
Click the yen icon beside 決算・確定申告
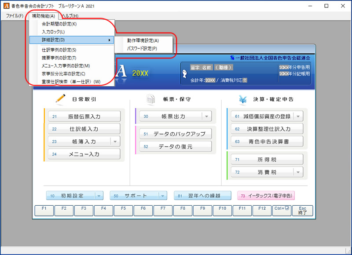coord(242,99)
